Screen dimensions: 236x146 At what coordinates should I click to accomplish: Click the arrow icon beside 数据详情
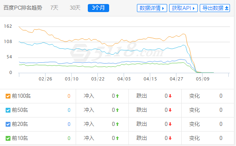click(x=163, y=8)
